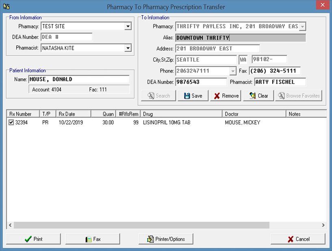Open the Phone number dropdown arrow
This screenshot has width=332, height=251.
click(233, 71)
